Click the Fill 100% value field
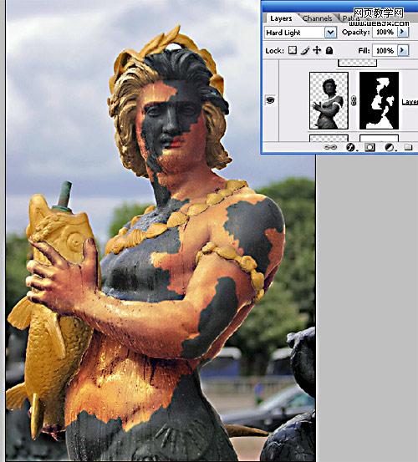 click(x=385, y=50)
